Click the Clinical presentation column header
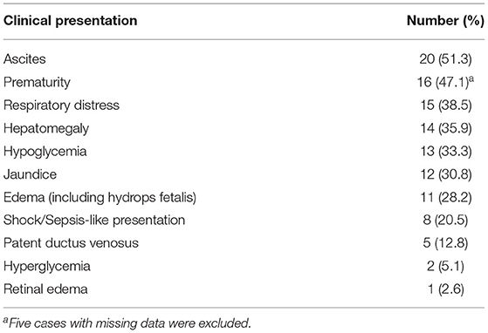This screenshot has width=488, height=333. [71, 21]
